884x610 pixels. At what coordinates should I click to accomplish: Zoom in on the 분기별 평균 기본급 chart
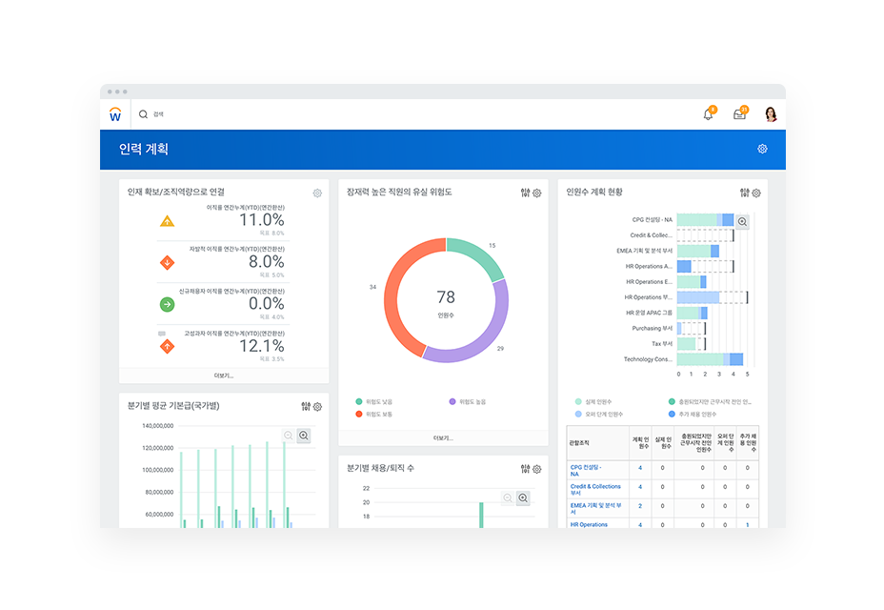pos(304,436)
